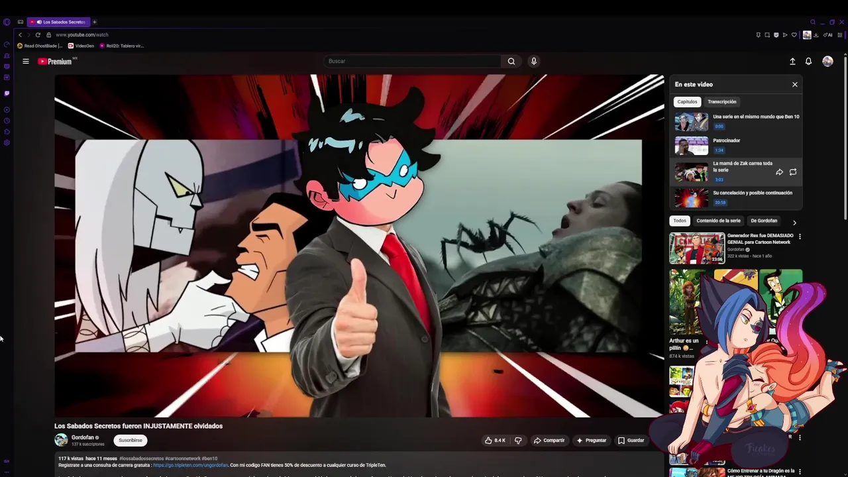
Task: Click the Buscar search input field
Action: 412,61
